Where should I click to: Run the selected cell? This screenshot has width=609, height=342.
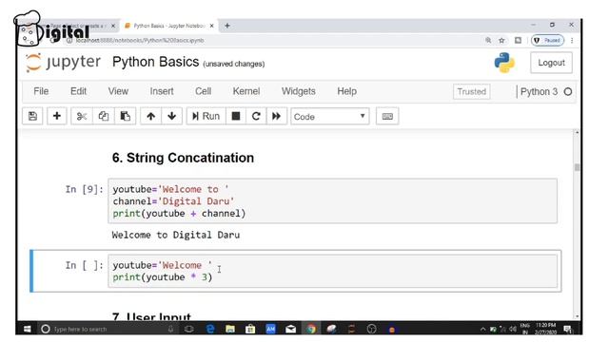click(x=206, y=116)
